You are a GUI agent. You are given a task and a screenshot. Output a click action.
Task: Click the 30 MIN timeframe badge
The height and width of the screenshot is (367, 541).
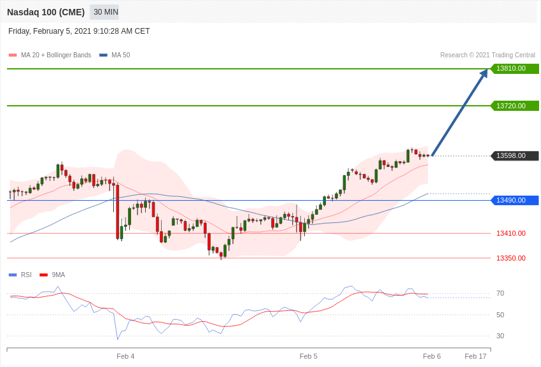(104, 12)
